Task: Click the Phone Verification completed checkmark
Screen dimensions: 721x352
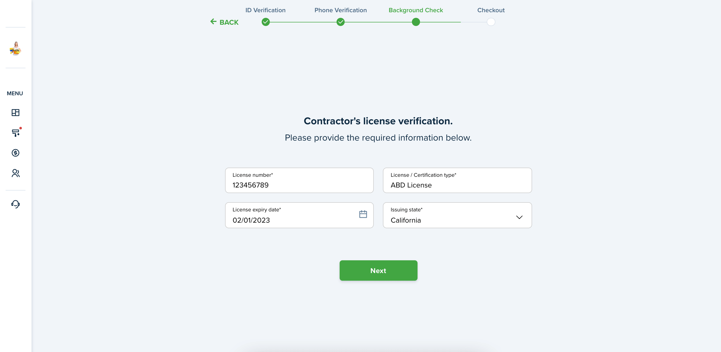Action: coord(341,22)
